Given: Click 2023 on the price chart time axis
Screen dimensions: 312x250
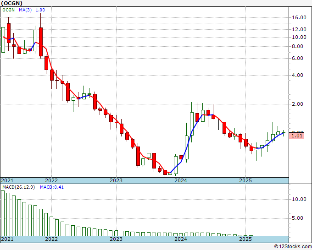Looking at the screenshot, I should [116, 180].
